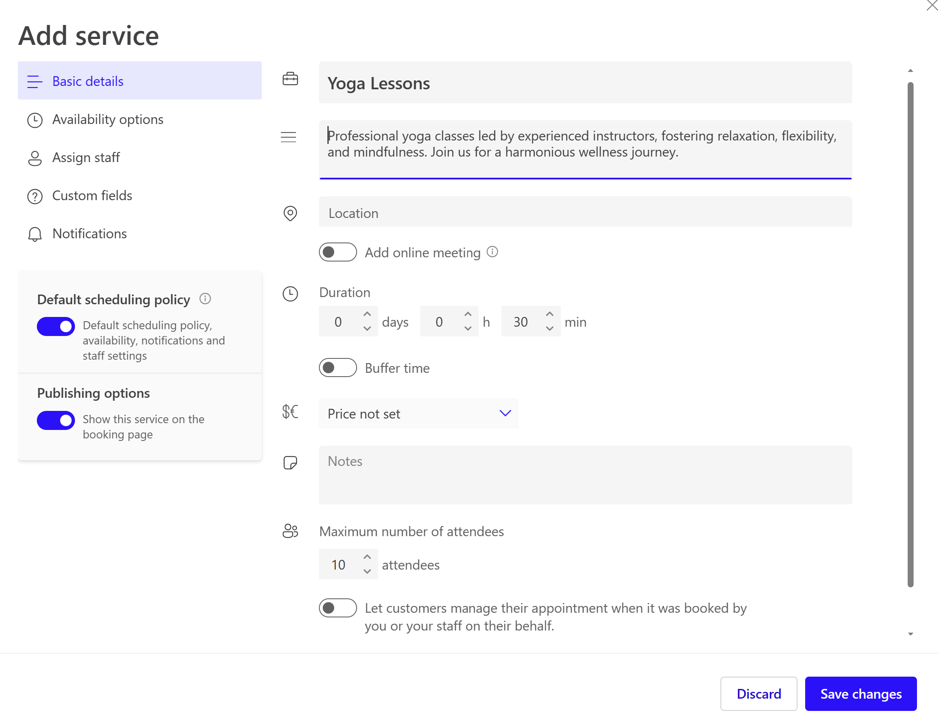This screenshot has width=939, height=716.
Task: Enable the Buffer time toggle
Action: (338, 367)
